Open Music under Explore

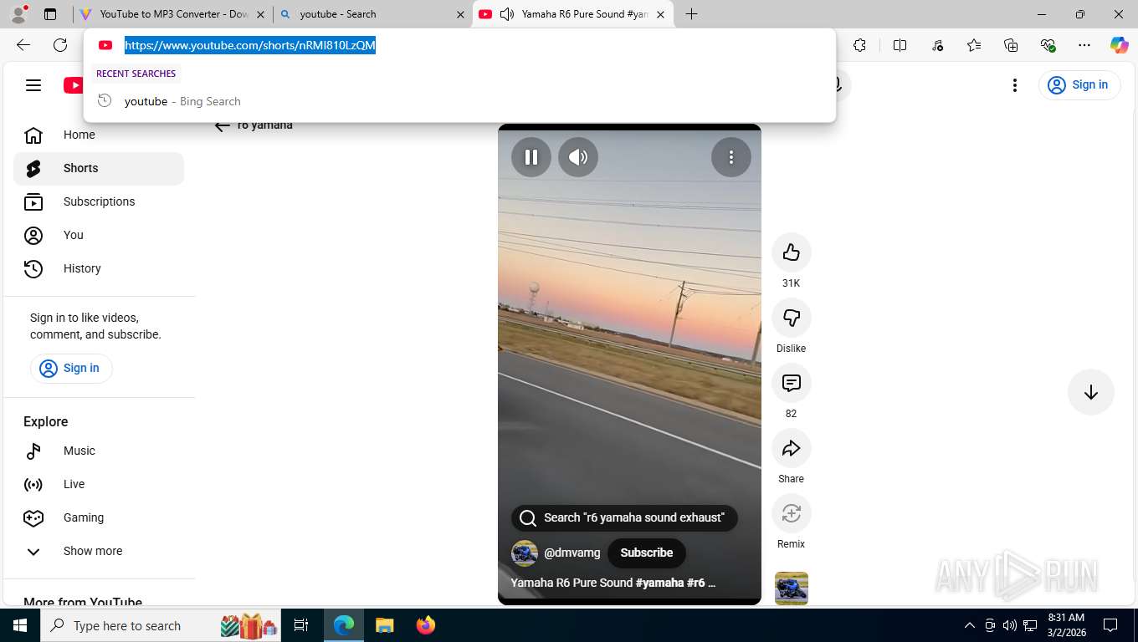pyautogui.click(x=99, y=451)
